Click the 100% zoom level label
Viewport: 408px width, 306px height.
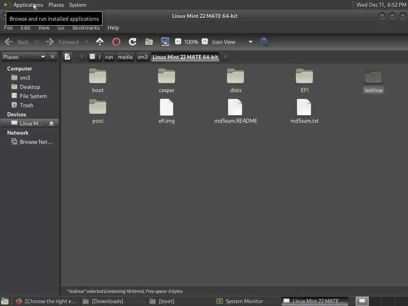pos(191,42)
